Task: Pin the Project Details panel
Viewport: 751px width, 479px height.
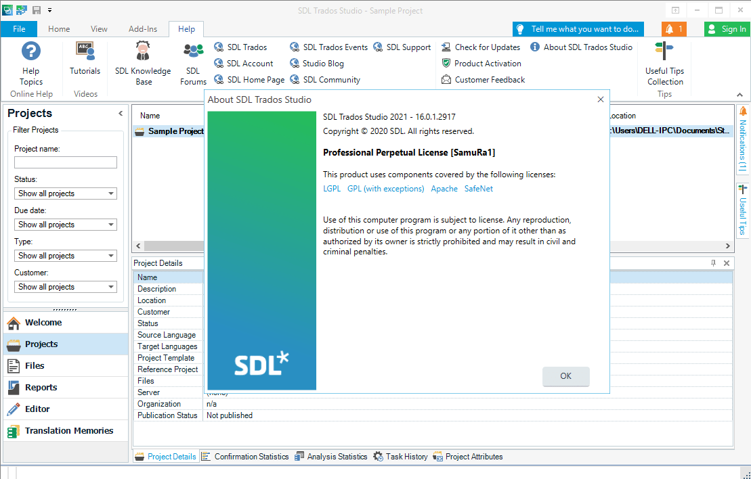Action: pyautogui.click(x=713, y=263)
